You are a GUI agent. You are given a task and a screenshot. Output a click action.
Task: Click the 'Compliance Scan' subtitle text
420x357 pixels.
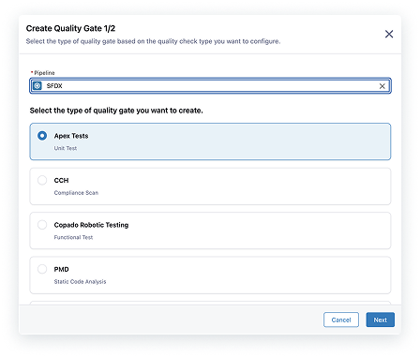click(76, 193)
